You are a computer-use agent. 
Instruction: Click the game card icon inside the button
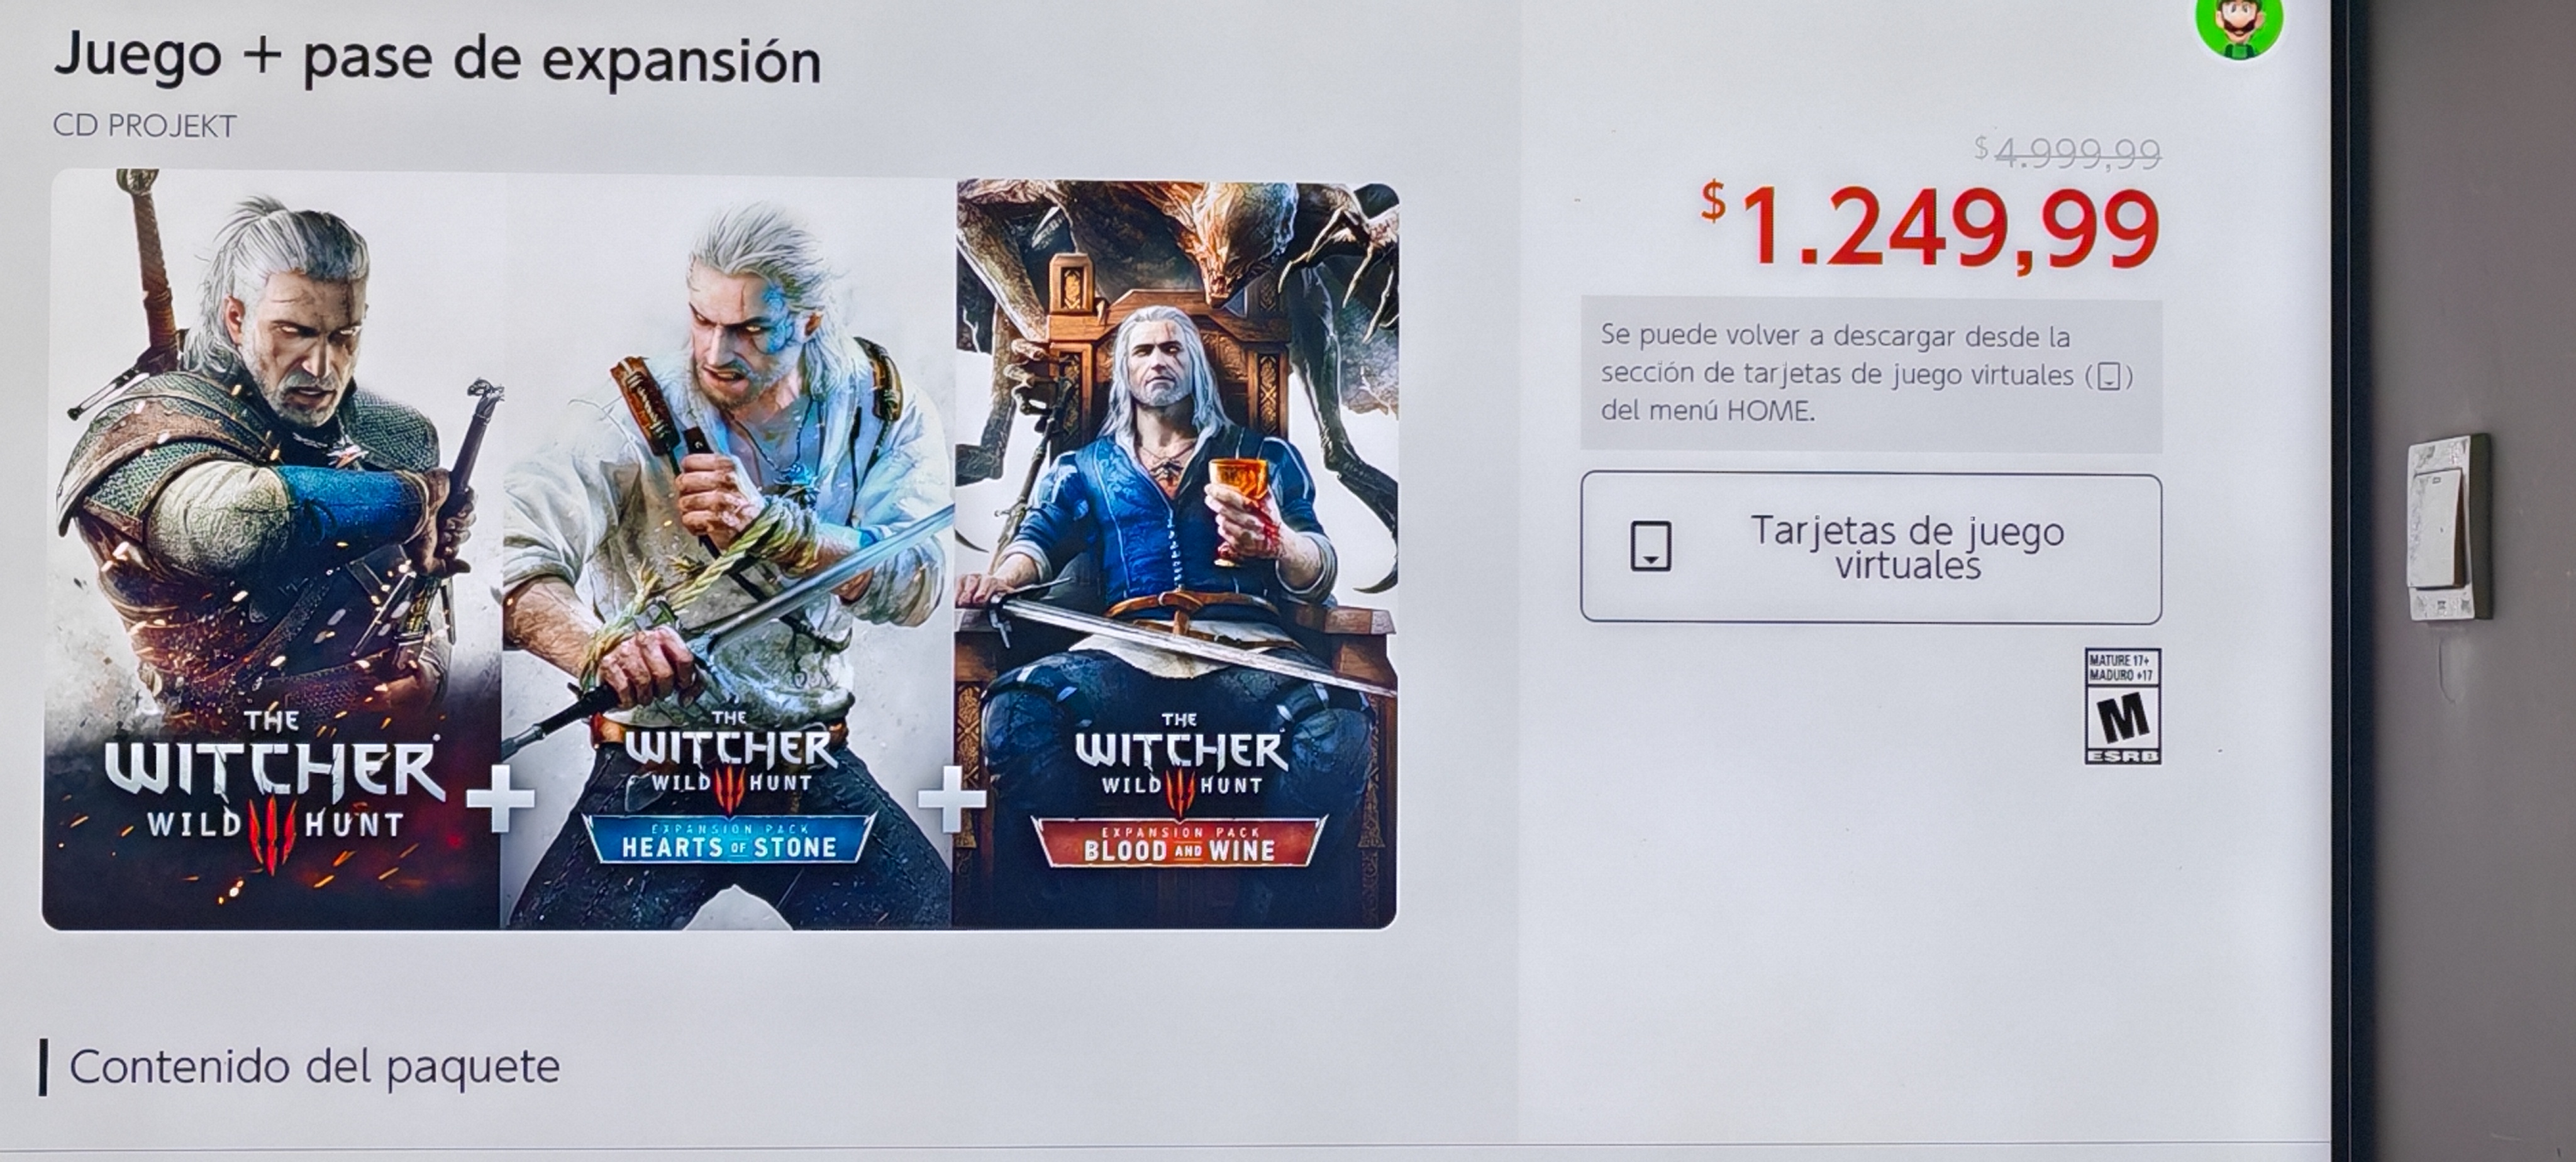pyautogui.click(x=1651, y=546)
